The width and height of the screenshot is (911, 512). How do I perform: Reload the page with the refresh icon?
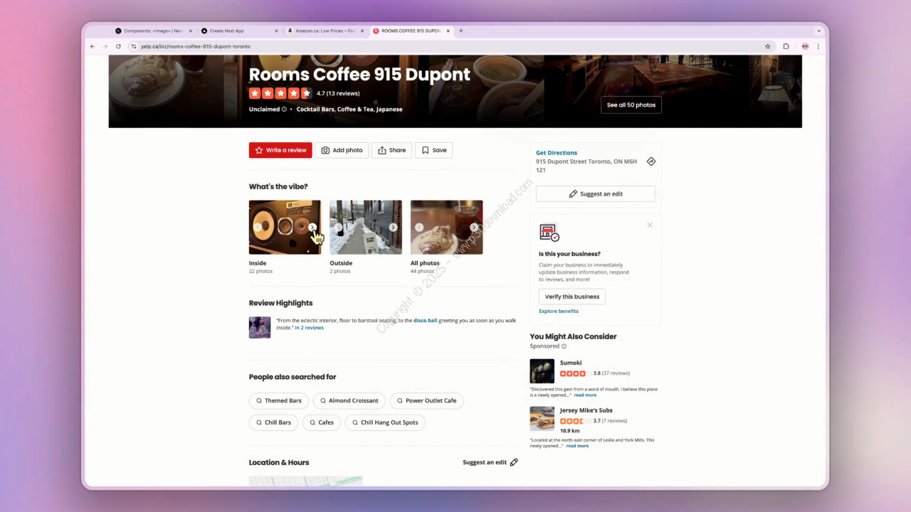coord(118,46)
